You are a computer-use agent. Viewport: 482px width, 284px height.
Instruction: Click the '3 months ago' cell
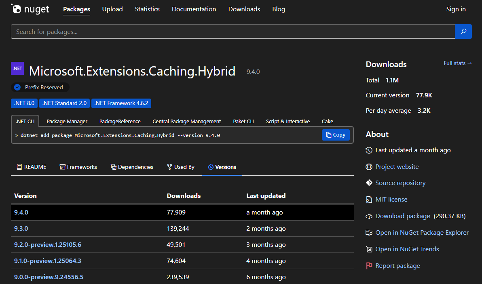266,245
